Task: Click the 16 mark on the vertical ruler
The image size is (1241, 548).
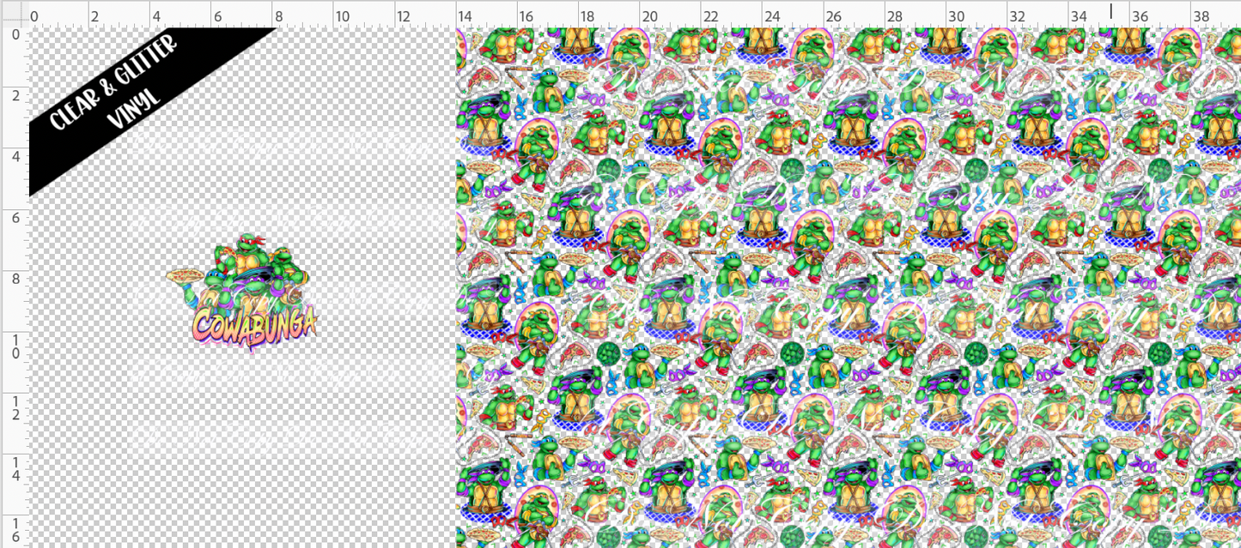Action: point(14,530)
